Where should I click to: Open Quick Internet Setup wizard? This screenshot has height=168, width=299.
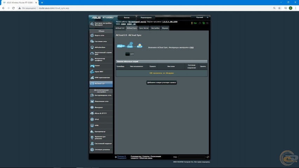click(101, 24)
